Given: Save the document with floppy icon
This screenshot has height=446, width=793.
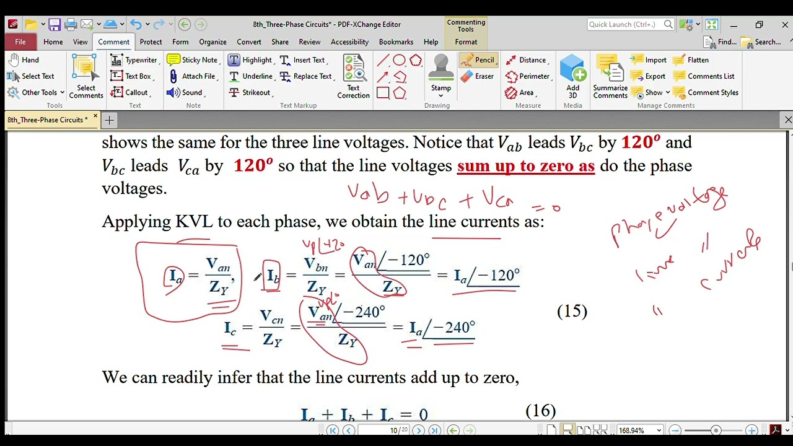Looking at the screenshot, I should (55, 25).
